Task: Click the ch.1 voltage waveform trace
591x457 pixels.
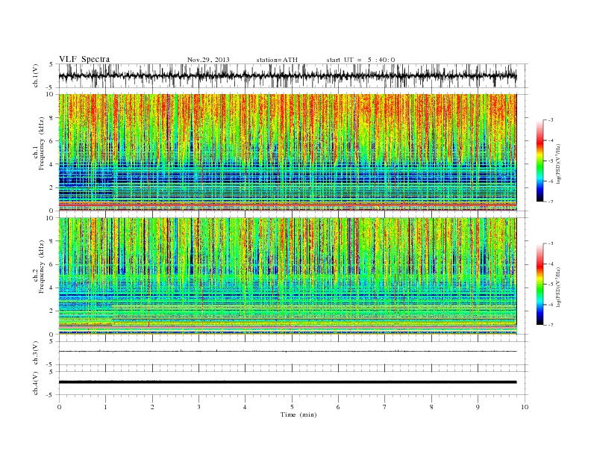Action: 287,75
